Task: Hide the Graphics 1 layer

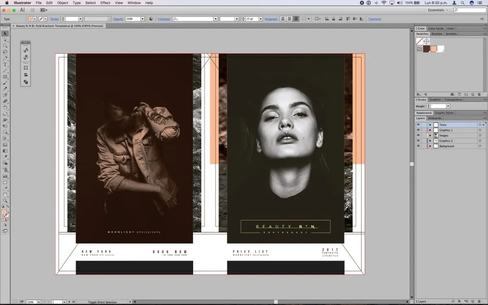Action: [418, 130]
